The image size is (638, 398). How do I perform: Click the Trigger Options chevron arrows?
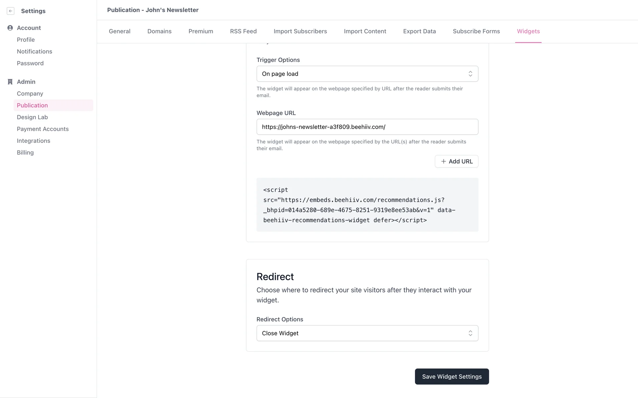470,74
